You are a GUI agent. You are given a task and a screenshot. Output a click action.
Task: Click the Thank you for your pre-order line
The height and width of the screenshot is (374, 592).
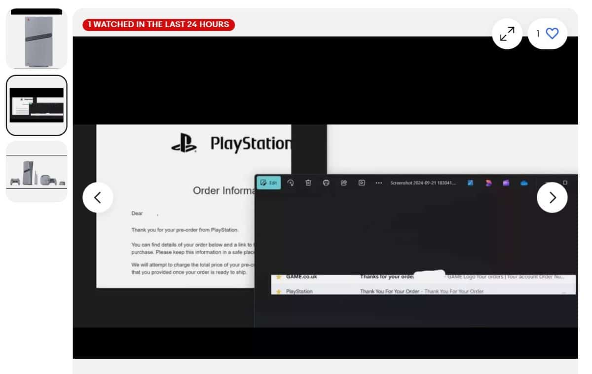pyautogui.click(x=185, y=230)
